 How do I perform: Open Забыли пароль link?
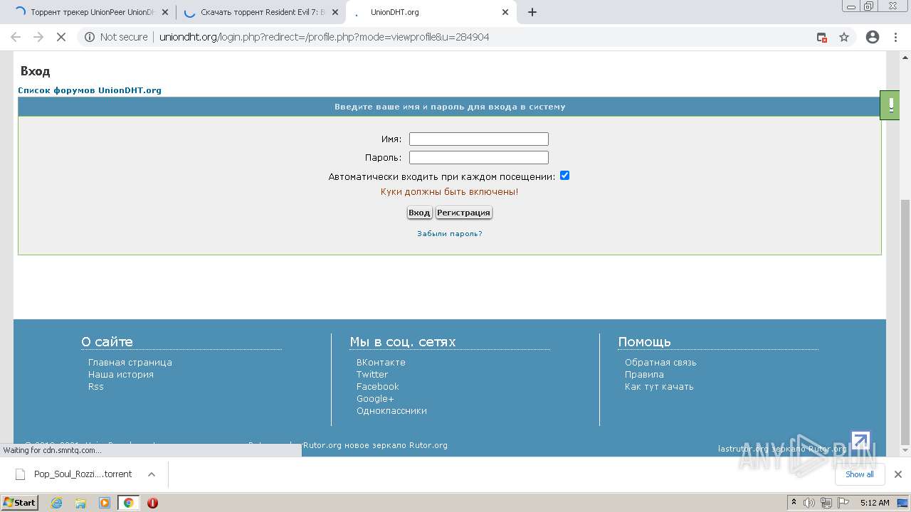pyautogui.click(x=450, y=233)
